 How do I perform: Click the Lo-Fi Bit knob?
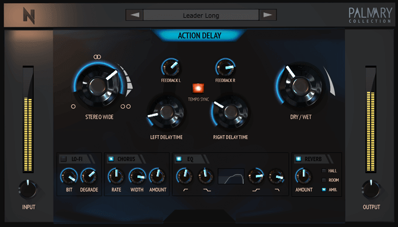coord(69,176)
